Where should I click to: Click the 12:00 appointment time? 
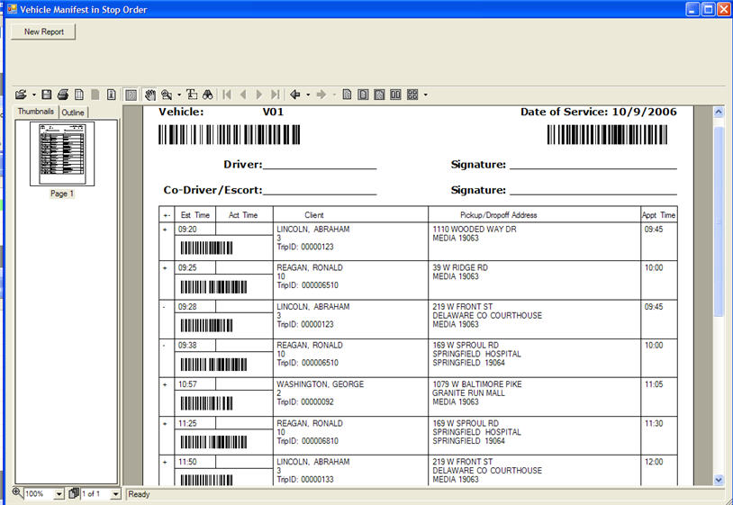654,462
